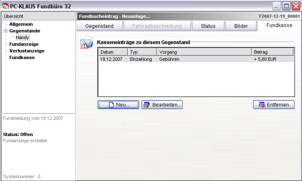Open the Bilder tab
Image resolution: width=302 pixels, height=181 pixels.
tap(241, 26)
